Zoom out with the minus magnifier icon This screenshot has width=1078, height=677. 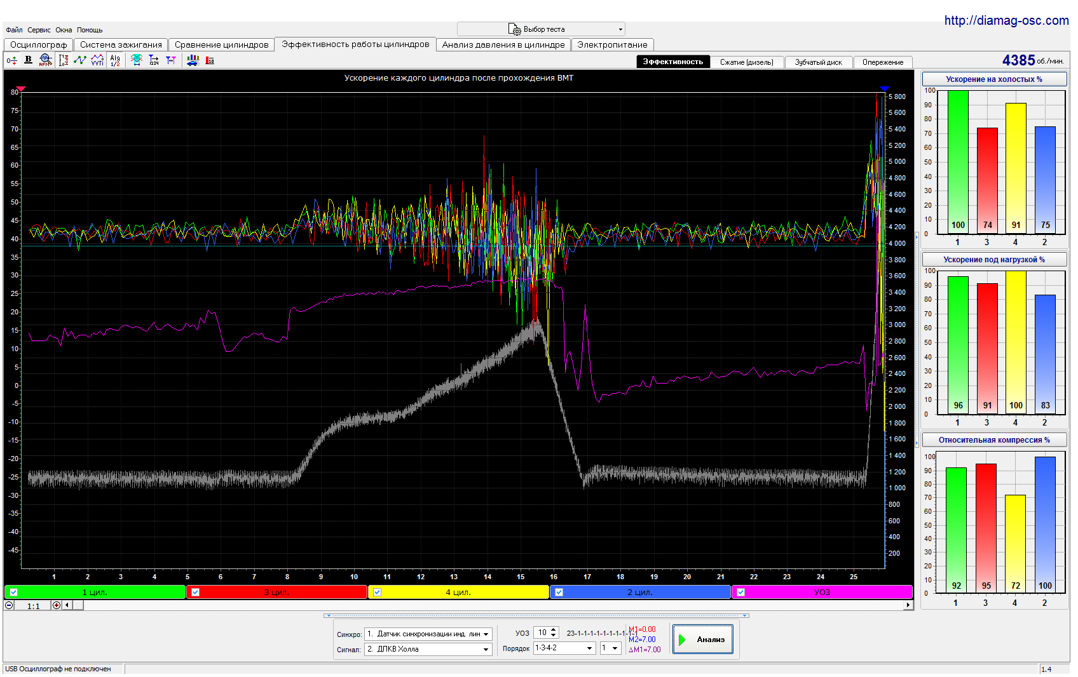click(x=9, y=605)
